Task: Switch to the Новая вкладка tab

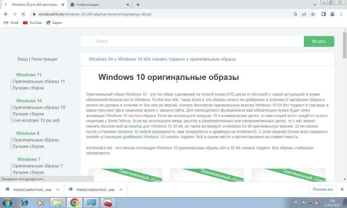Action: 100,5
